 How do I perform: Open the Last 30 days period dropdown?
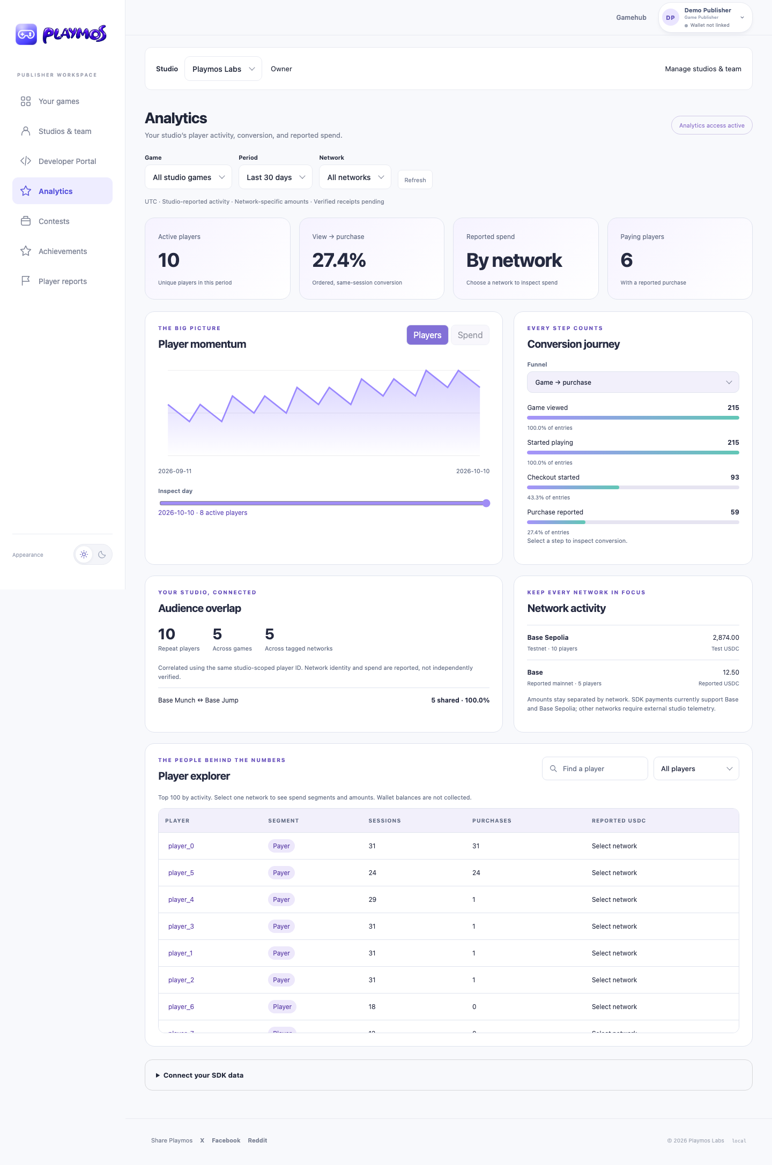click(x=276, y=177)
